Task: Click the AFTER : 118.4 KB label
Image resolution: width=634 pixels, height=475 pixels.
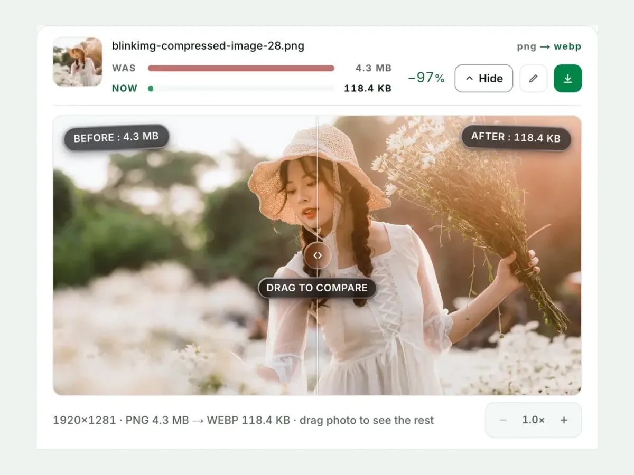Action: pos(516,138)
